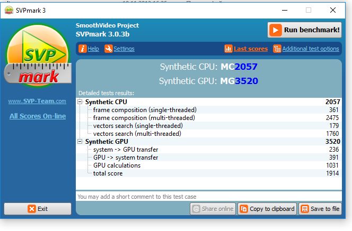This screenshot has width=352, height=231.
Task: Open Additional test options
Action: click(x=311, y=49)
